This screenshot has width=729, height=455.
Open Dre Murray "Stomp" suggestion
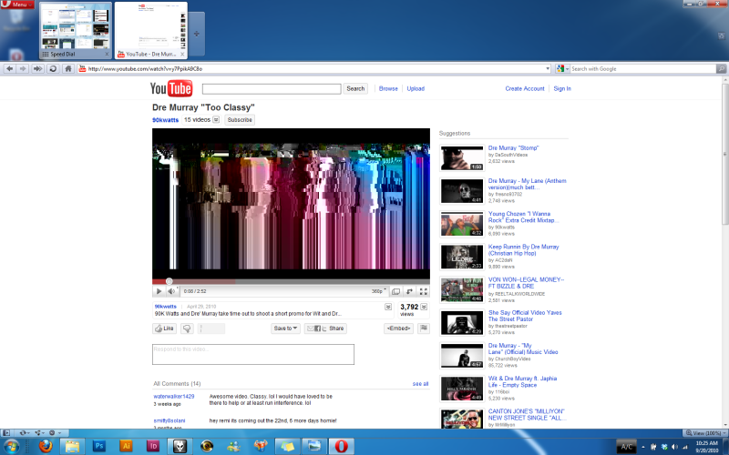coord(513,147)
